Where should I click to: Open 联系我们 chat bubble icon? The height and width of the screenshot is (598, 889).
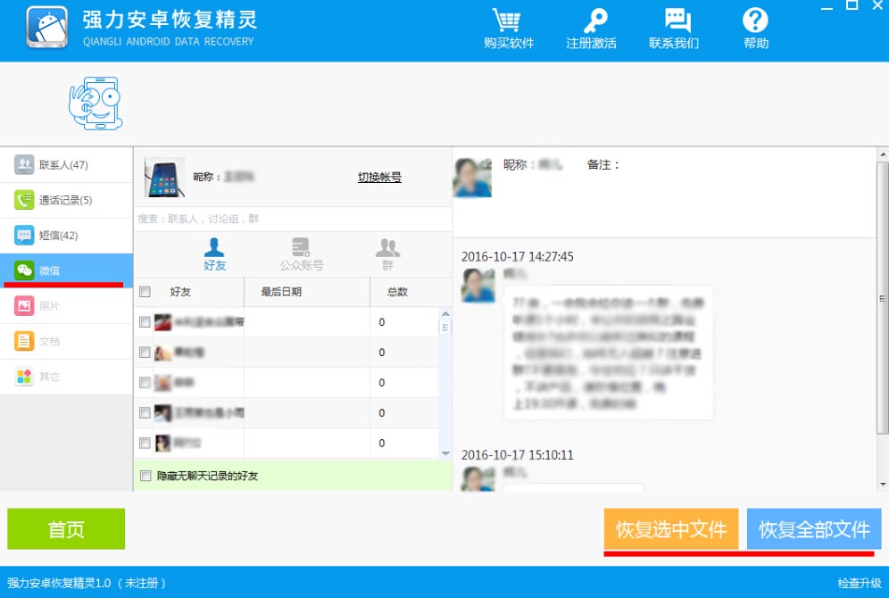676,21
